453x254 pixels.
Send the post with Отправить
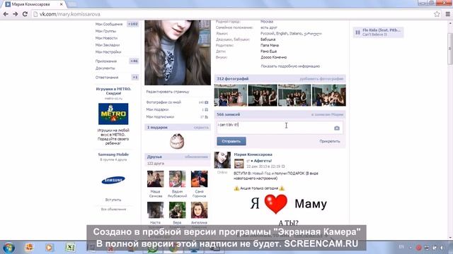point(231,141)
